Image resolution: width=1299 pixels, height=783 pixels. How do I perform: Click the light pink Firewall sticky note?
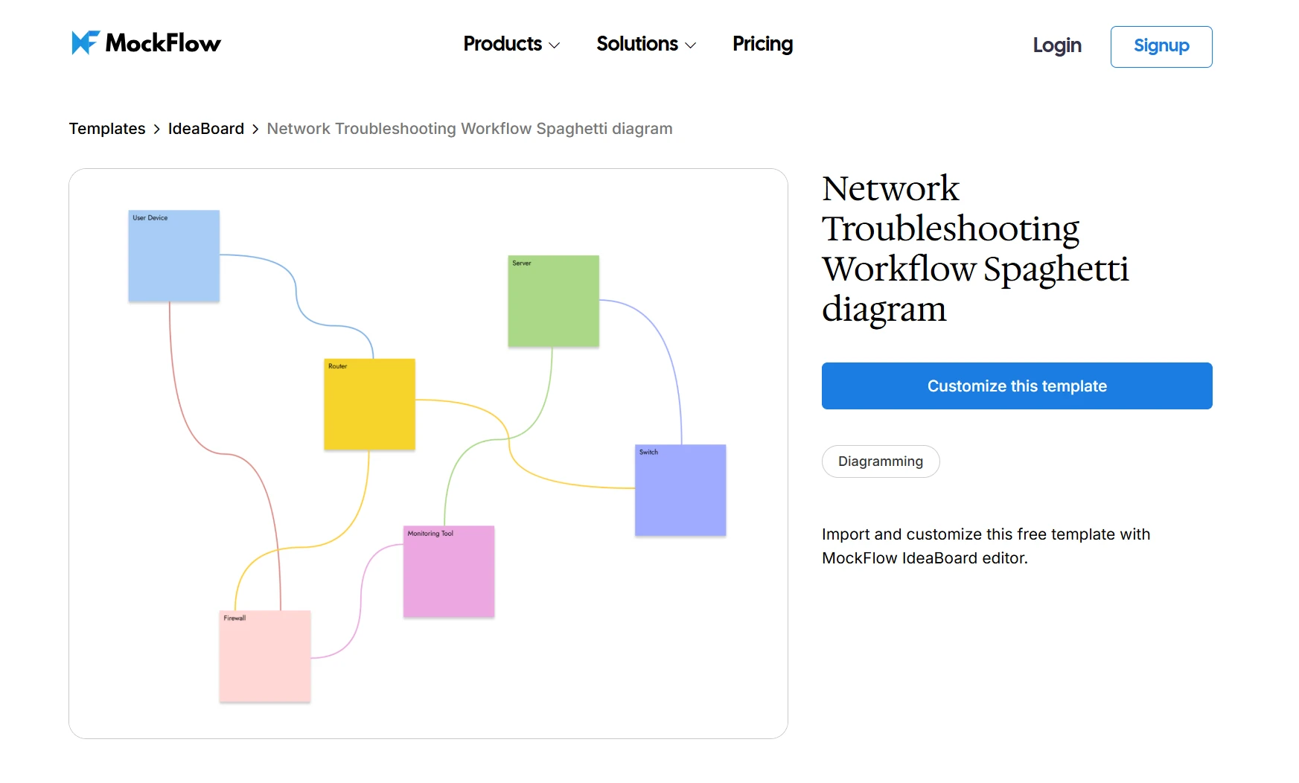[264, 656]
